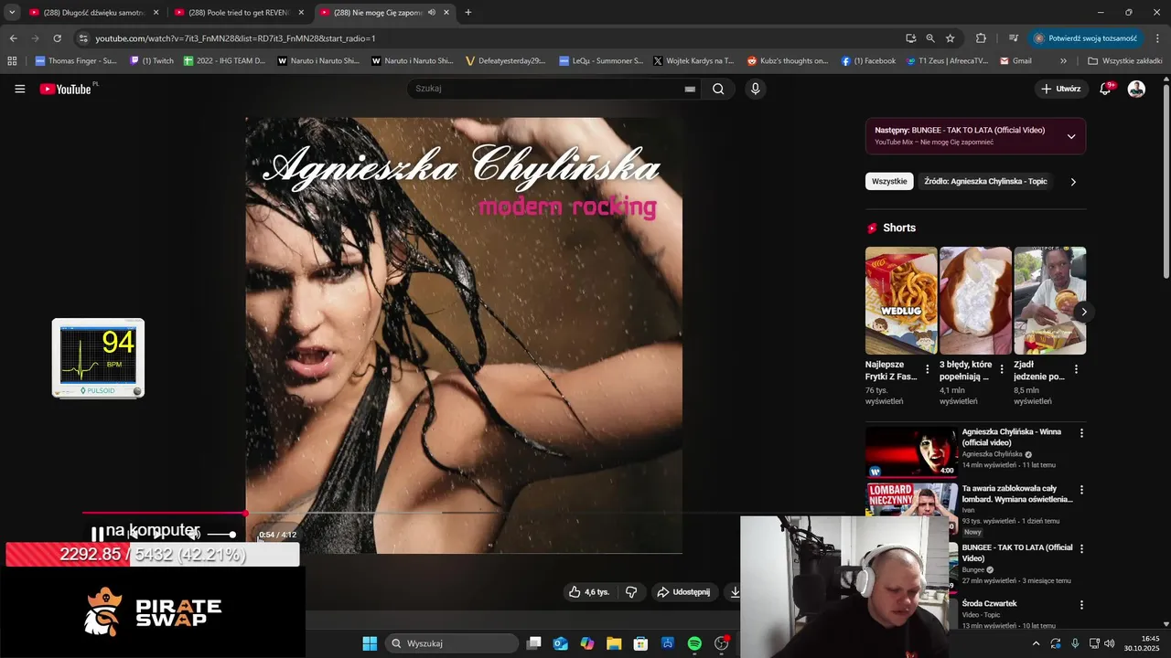Show next filter chips with right arrow
This screenshot has height=658, width=1171.
pyautogui.click(x=1073, y=182)
